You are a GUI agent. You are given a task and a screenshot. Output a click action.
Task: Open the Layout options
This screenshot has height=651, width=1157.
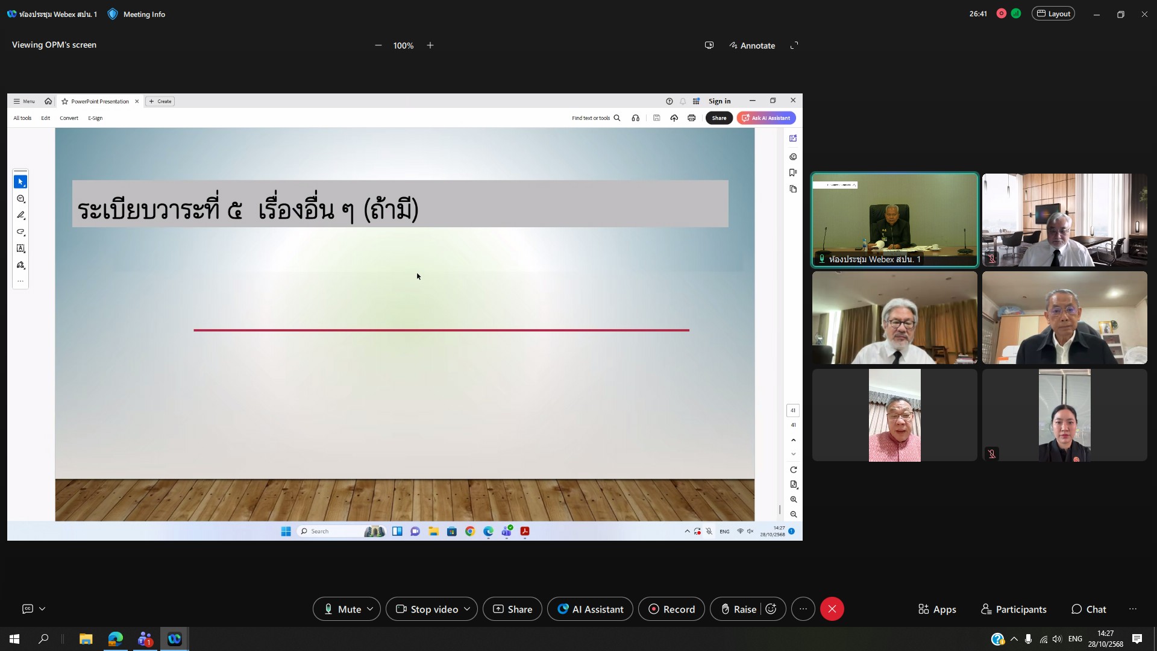coord(1053,14)
